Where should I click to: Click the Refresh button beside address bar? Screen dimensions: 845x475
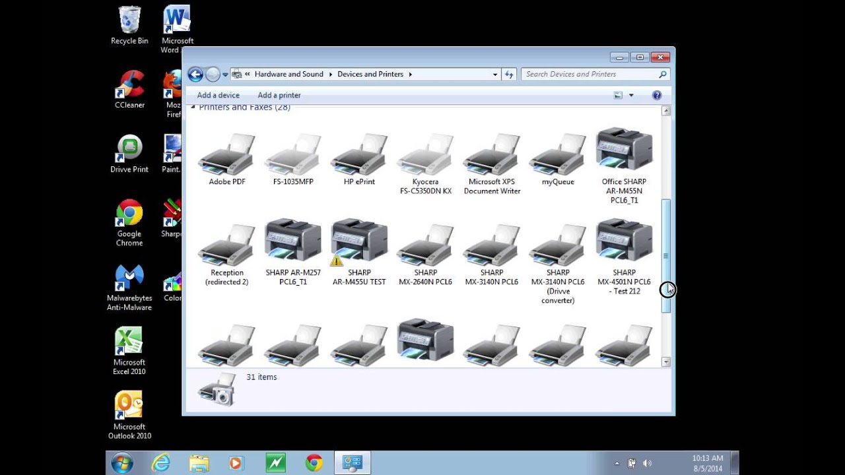[509, 74]
